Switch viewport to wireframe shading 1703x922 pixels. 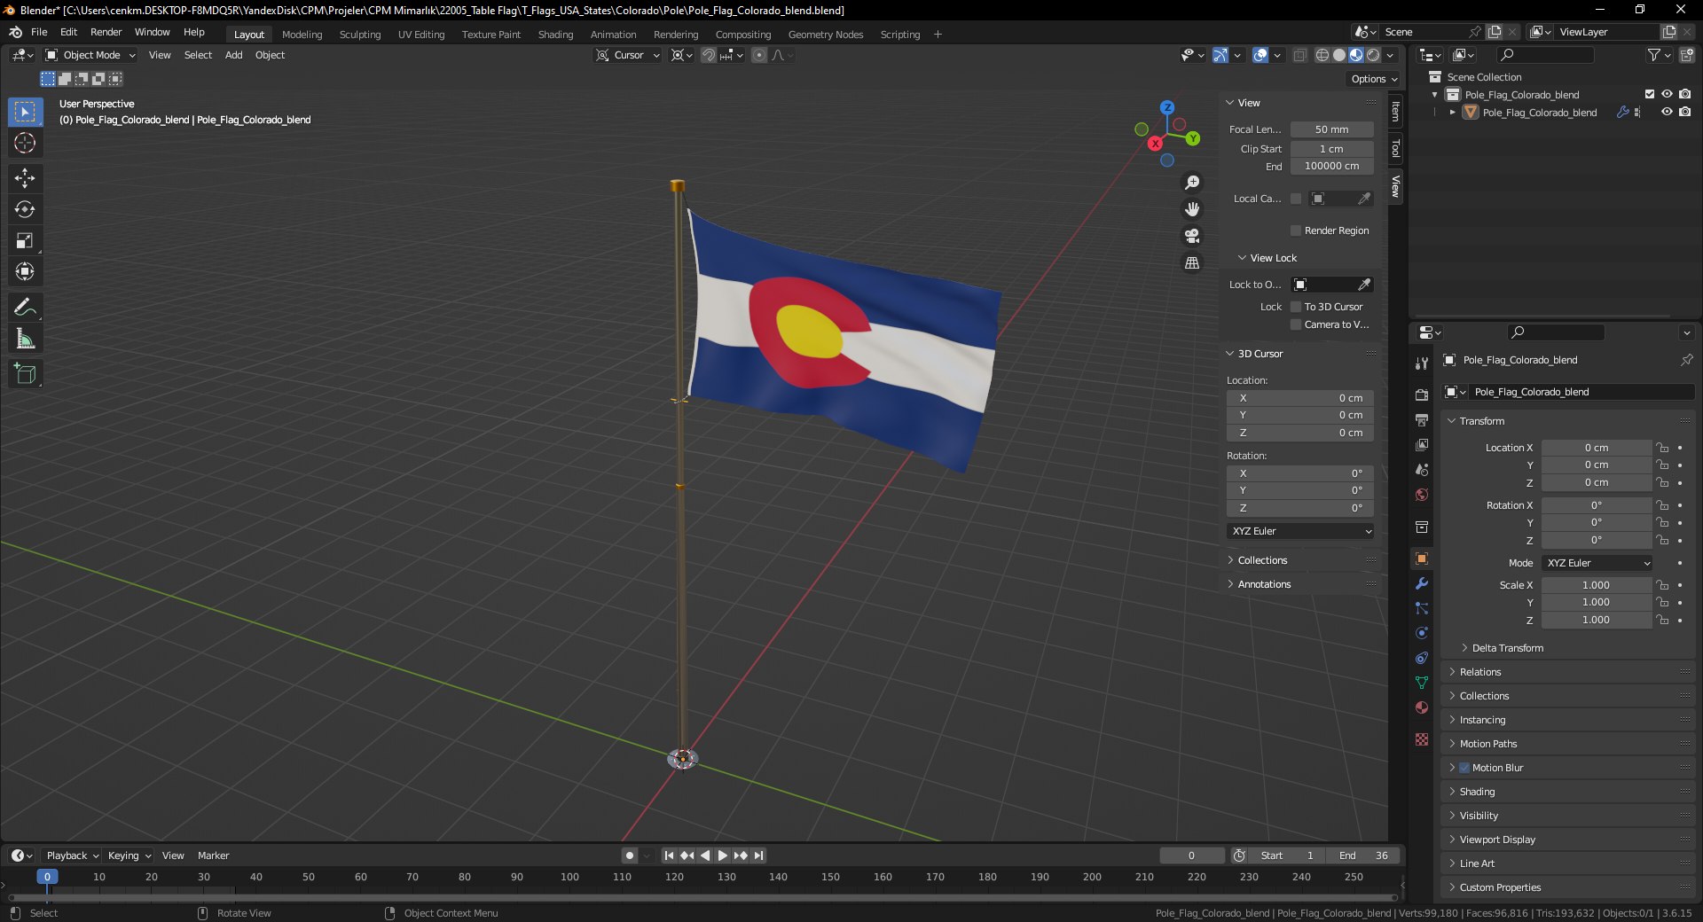click(1322, 55)
